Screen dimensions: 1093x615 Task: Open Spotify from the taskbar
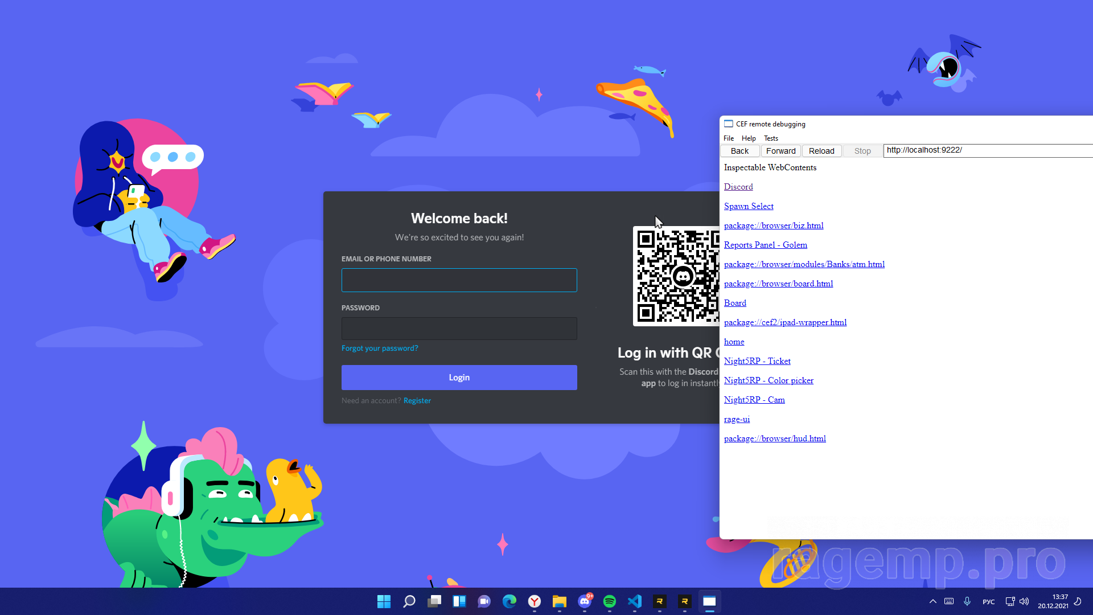pyautogui.click(x=610, y=601)
